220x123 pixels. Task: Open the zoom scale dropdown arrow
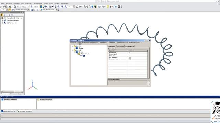[x=74, y=6]
